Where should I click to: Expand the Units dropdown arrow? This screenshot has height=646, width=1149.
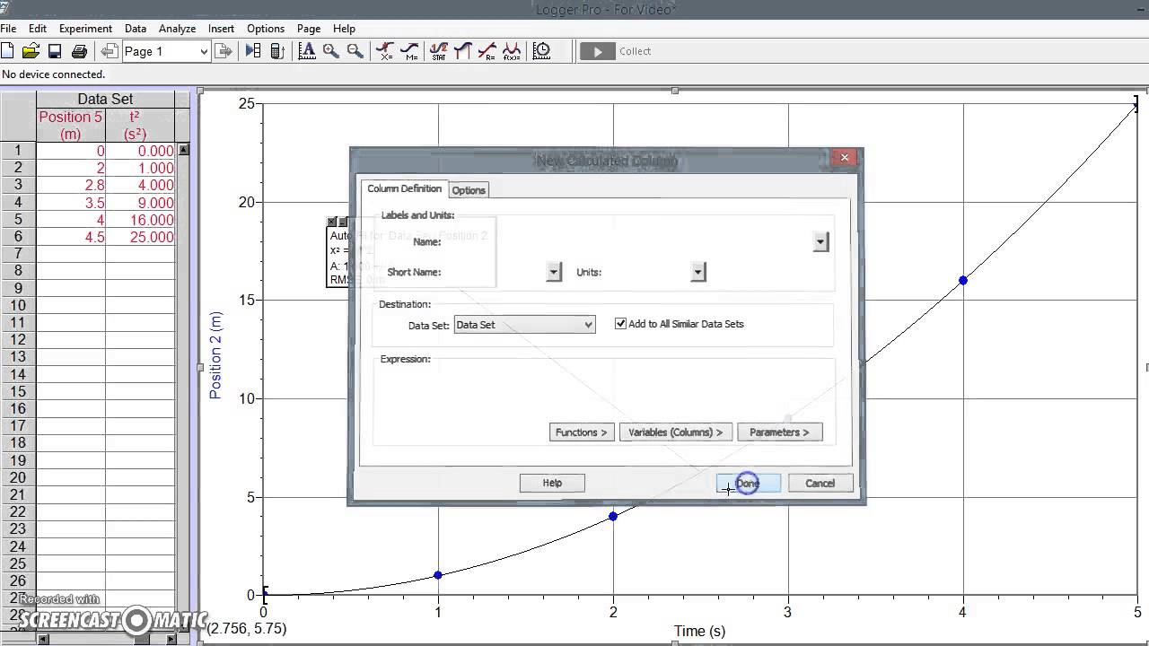point(698,272)
